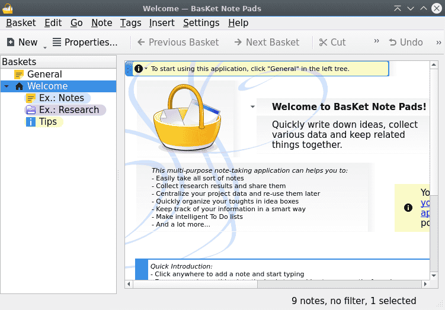Click the Tips blue info icon
The width and height of the screenshot is (445, 310).
pyautogui.click(x=31, y=122)
